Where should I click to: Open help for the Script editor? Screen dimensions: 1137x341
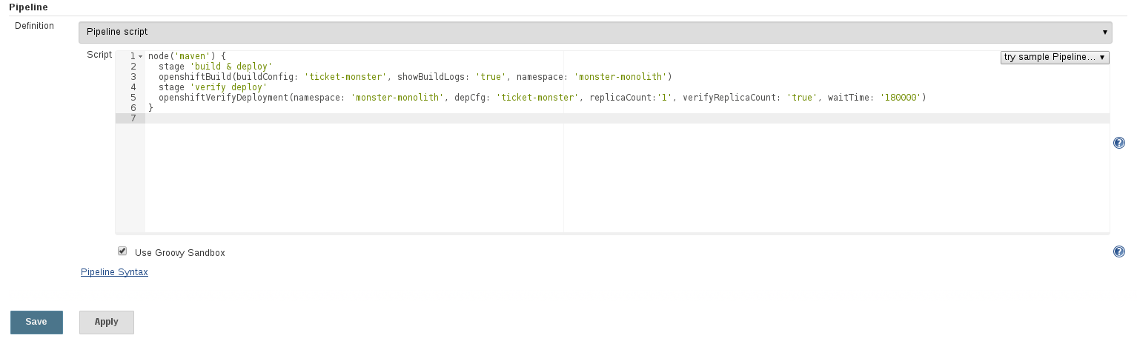[1119, 143]
